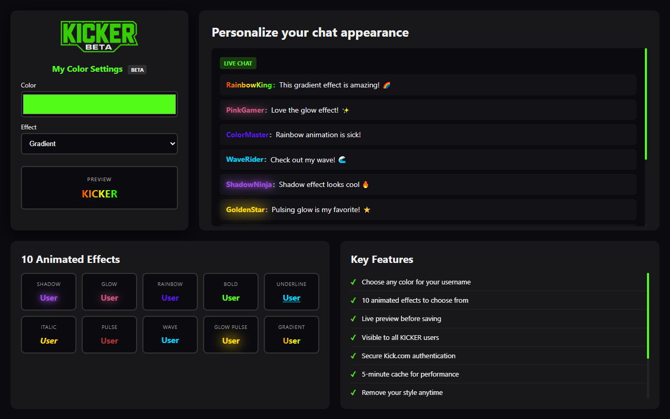The height and width of the screenshot is (419, 670).
Task: Click the wave emoji in WaveRider's message
Action: (x=342, y=160)
